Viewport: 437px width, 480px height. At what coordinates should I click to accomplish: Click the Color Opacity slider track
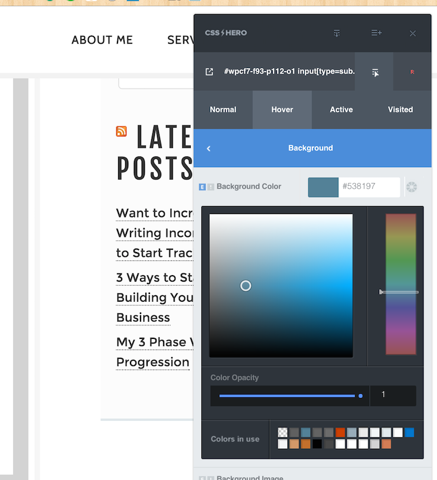click(x=289, y=396)
